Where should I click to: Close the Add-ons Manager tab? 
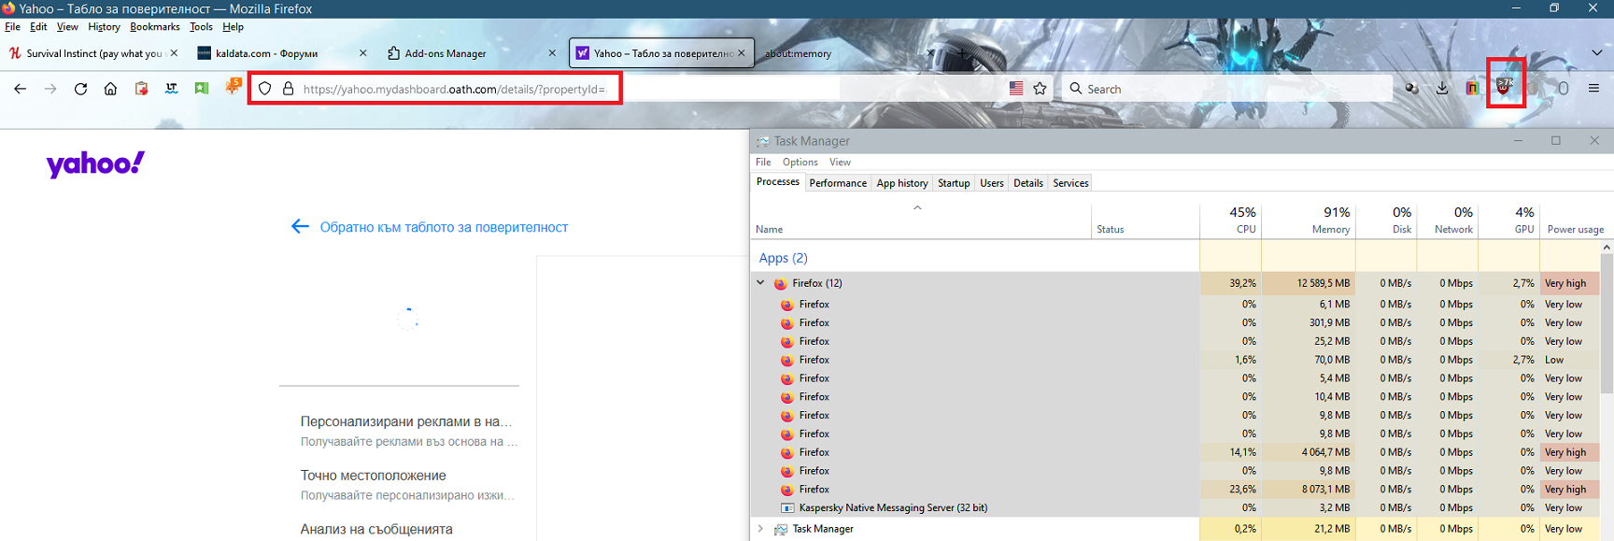click(552, 53)
